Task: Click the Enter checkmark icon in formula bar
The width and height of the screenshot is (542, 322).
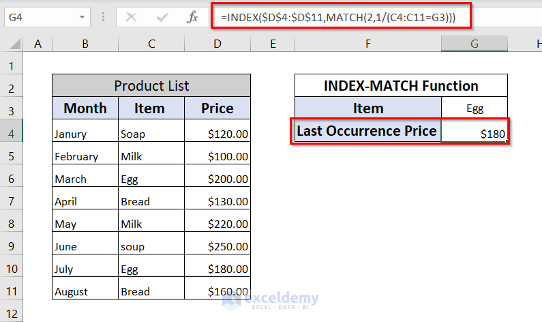Action: tap(162, 17)
